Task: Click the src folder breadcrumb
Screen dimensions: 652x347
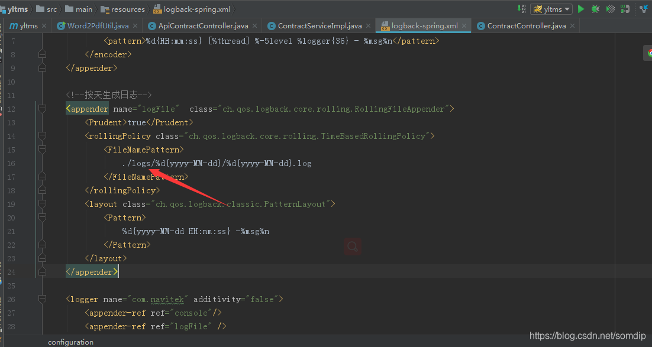Action: tap(47, 9)
